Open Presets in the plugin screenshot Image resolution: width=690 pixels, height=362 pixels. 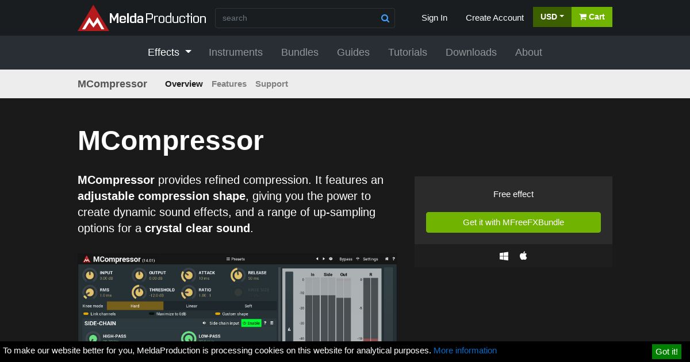(236, 259)
